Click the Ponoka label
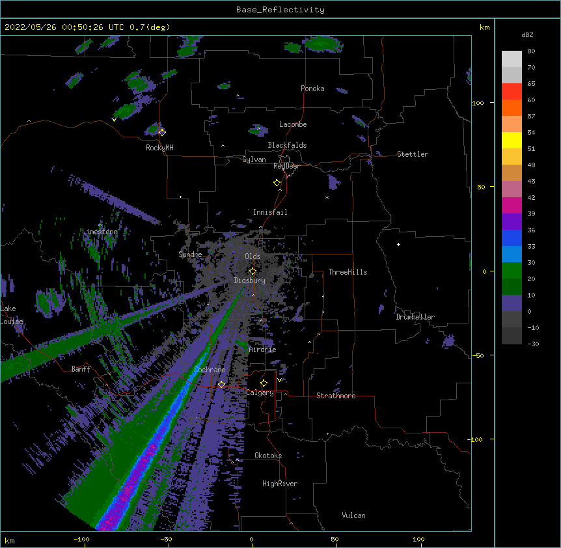The image size is (561, 548). pyautogui.click(x=312, y=89)
